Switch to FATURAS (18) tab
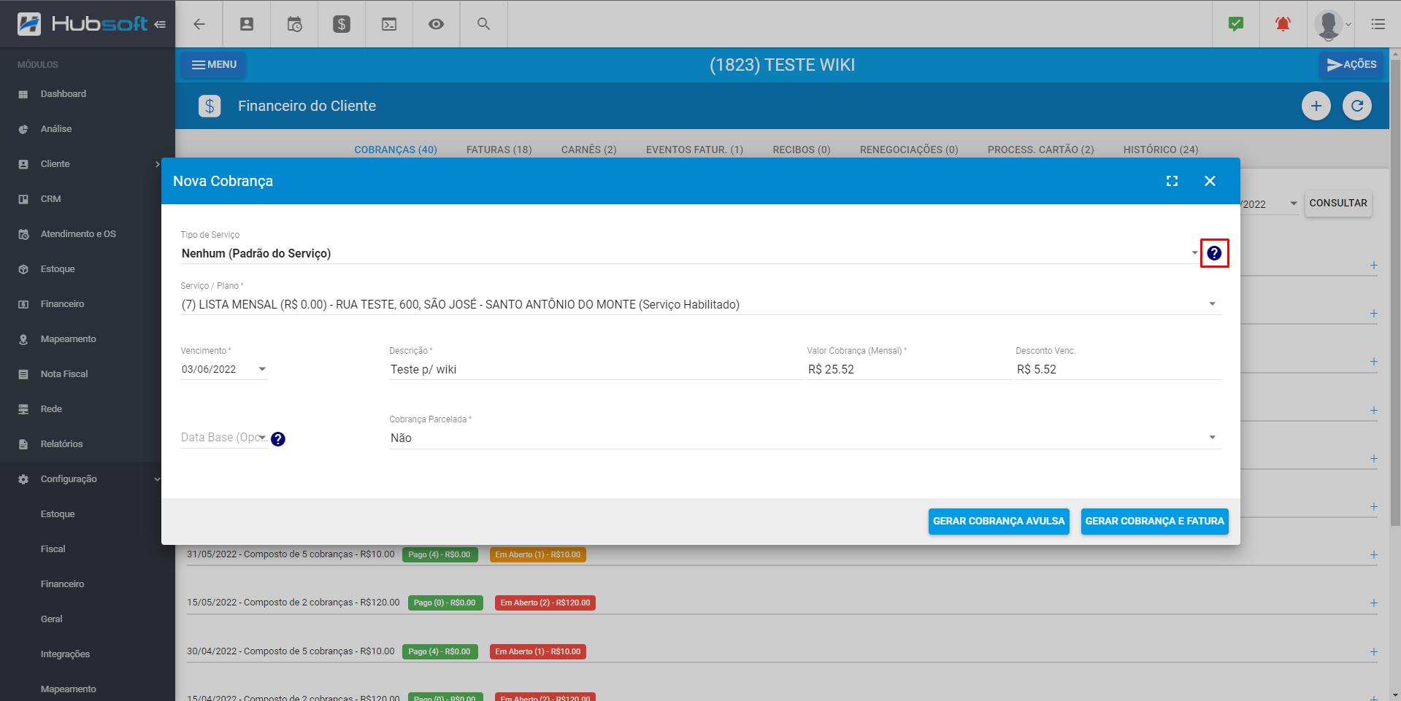The image size is (1401, 701). click(x=499, y=150)
